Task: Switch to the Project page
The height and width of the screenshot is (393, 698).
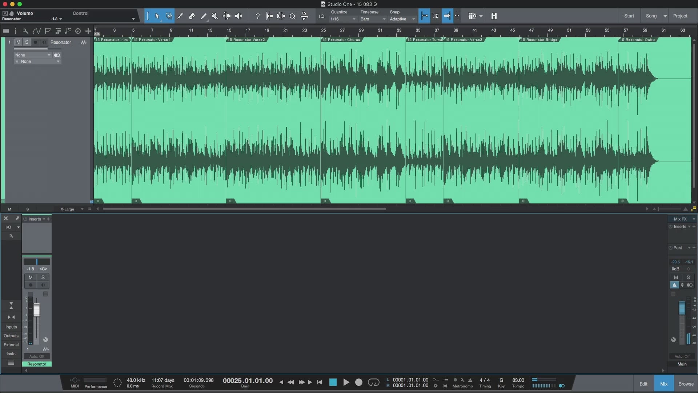Action: [680, 16]
